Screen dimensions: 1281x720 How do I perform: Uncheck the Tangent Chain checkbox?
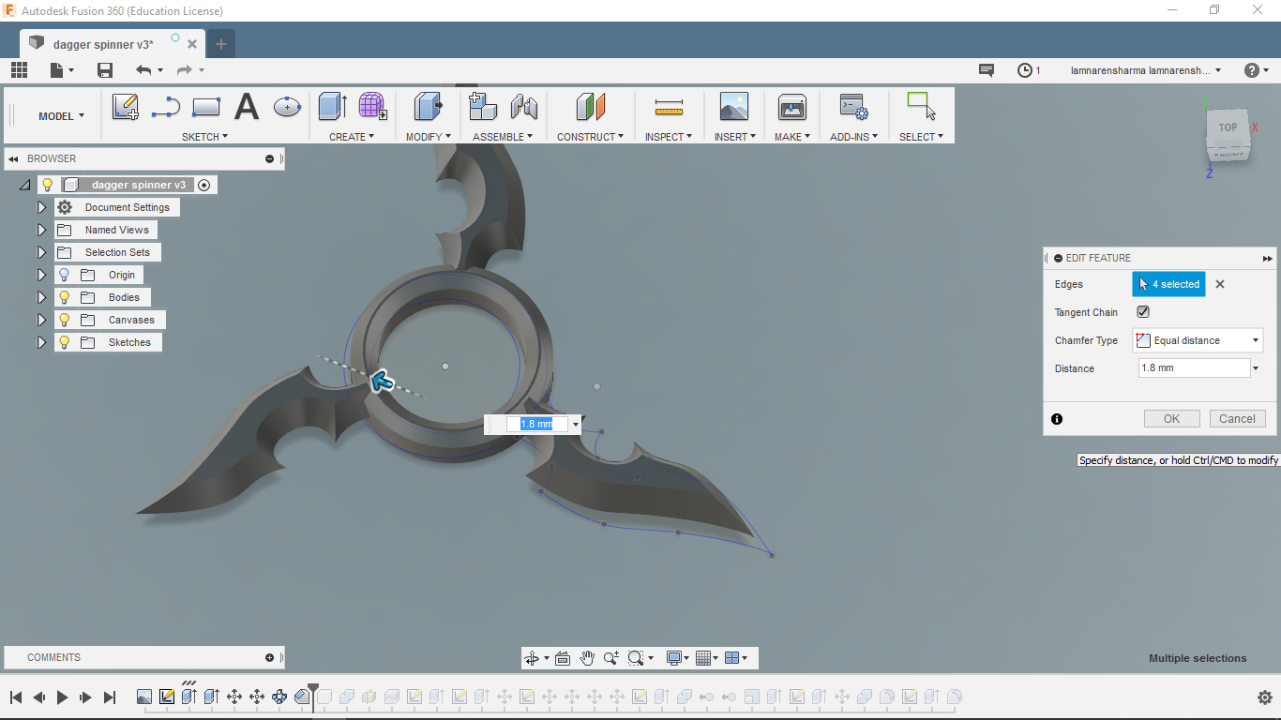click(x=1142, y=312)
